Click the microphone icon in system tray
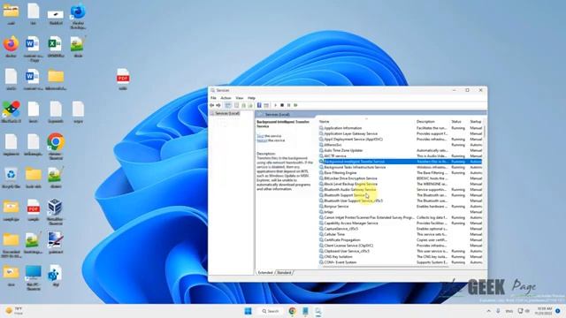 (498, 311)
